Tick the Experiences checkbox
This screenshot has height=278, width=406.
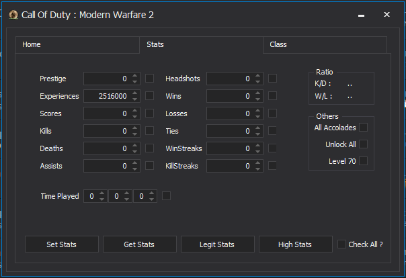click(x=149, y=96)
